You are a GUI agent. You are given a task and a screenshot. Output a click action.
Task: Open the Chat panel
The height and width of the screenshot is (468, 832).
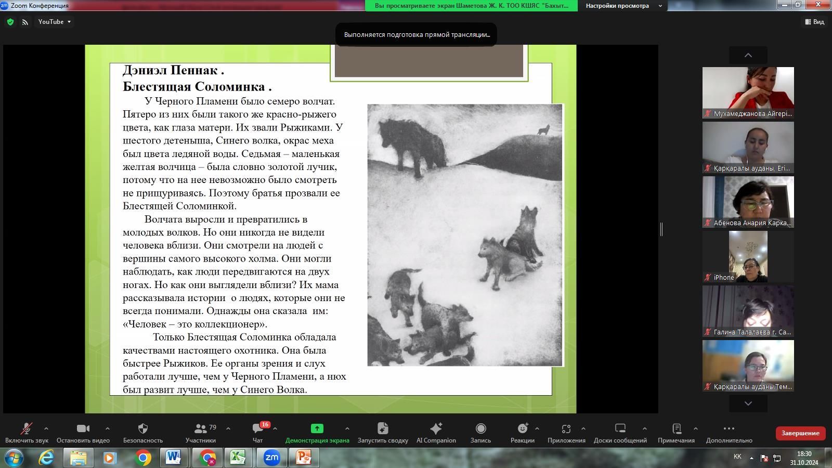(x=257, y=428)
